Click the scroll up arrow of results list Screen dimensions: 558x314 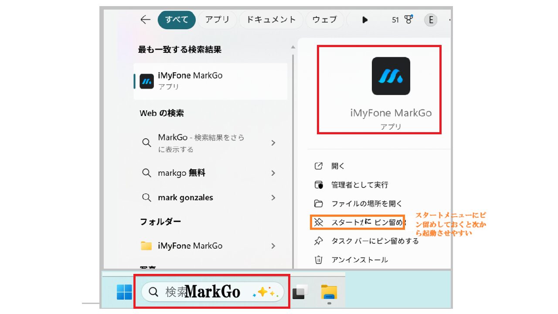click(293, 47)
